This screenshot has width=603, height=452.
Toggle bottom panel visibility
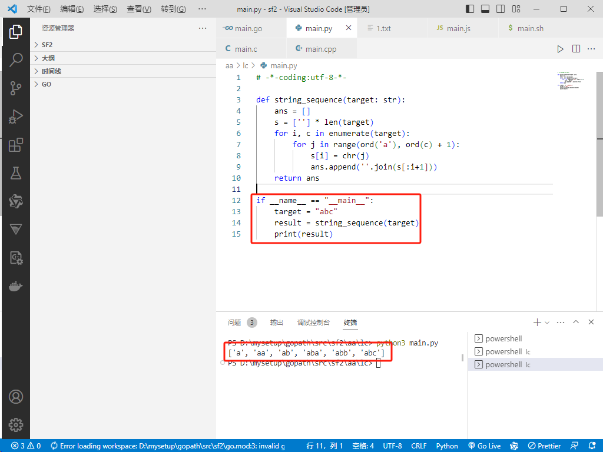tap(485, 9)
